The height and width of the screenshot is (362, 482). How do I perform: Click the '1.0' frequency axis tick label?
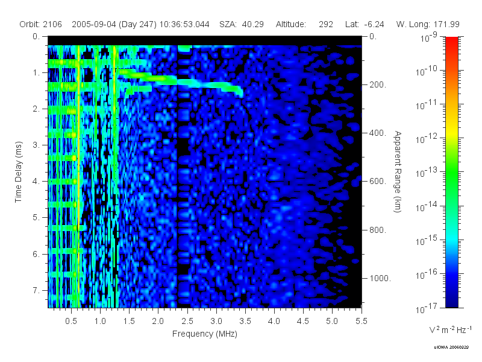(x=100, y=321)
